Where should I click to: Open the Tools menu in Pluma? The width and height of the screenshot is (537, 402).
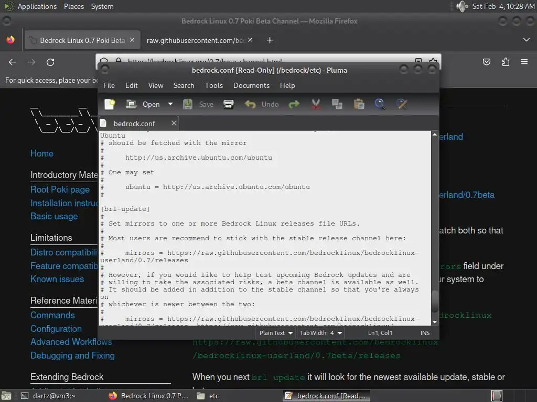point(214,85)
